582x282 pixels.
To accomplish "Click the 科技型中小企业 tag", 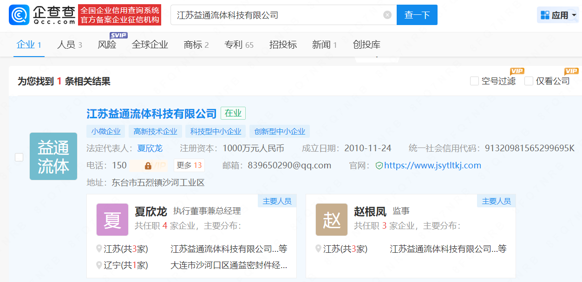I will click(x=216, y=131).
